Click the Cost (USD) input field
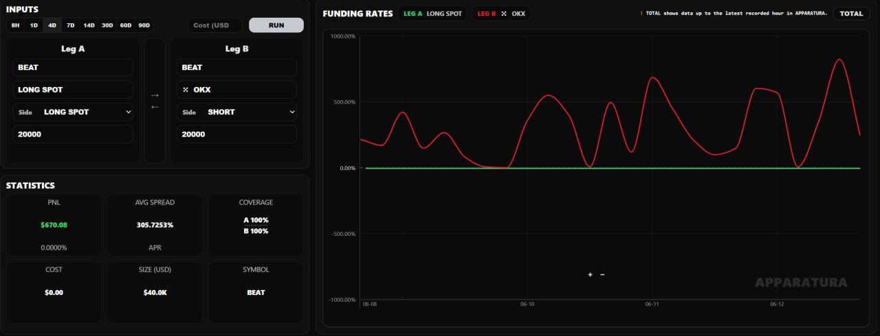Screen dimensions: 880x336 pos(215,25)
